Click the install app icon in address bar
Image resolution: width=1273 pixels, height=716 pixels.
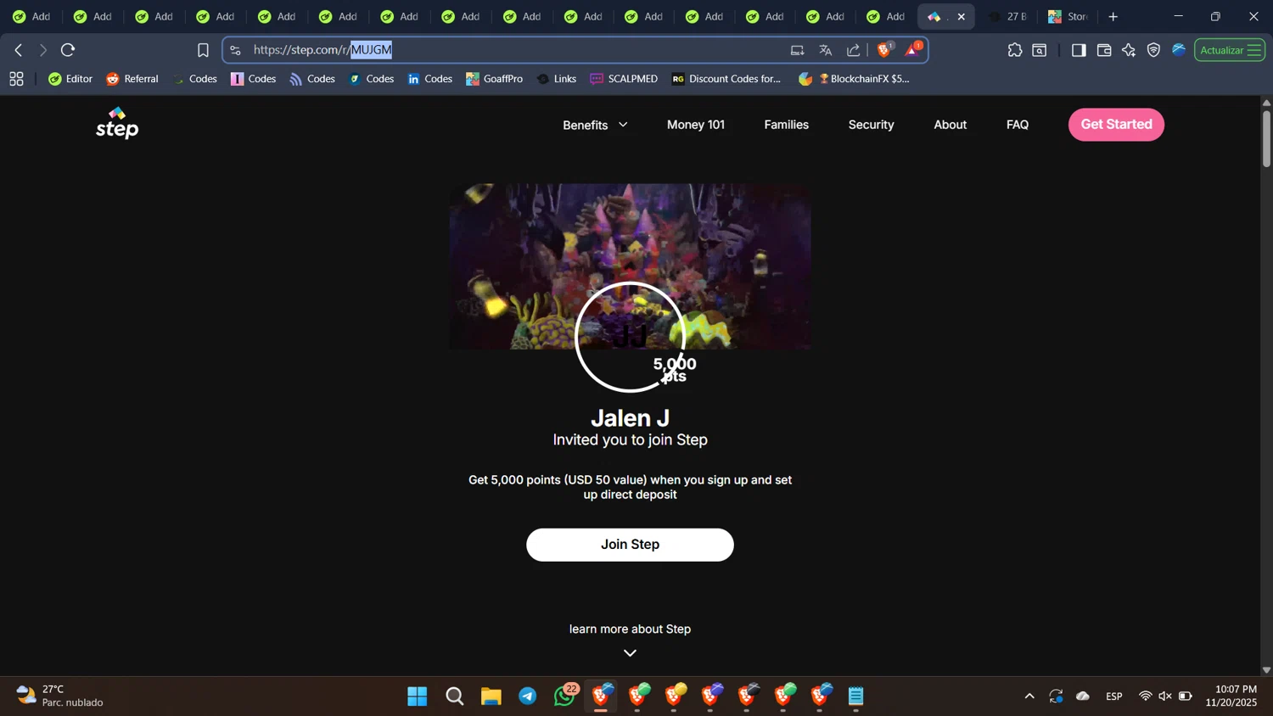coord(797,50)
